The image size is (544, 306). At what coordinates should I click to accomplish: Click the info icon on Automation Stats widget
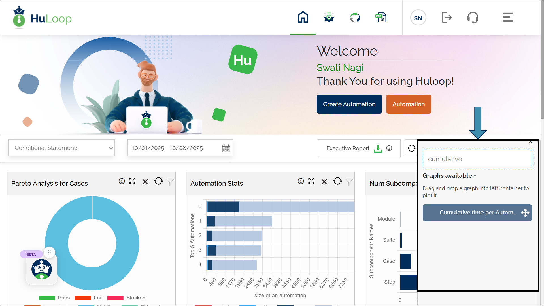click(x=301, y=181)
